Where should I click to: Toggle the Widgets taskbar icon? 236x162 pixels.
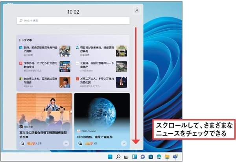pyautogui.click(x=135, y=156)
